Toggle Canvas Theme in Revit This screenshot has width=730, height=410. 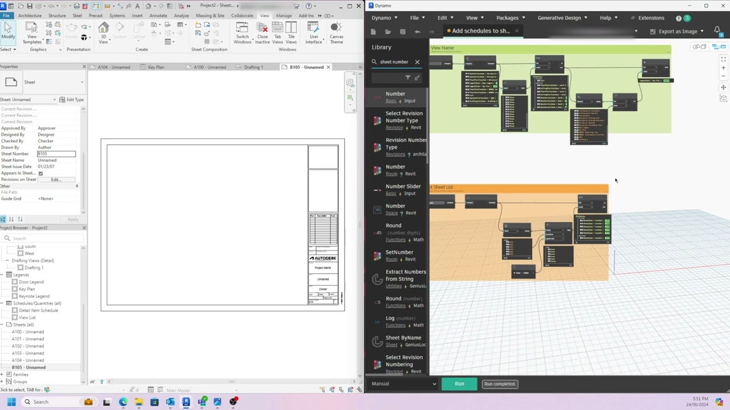[x=336, y=33]
